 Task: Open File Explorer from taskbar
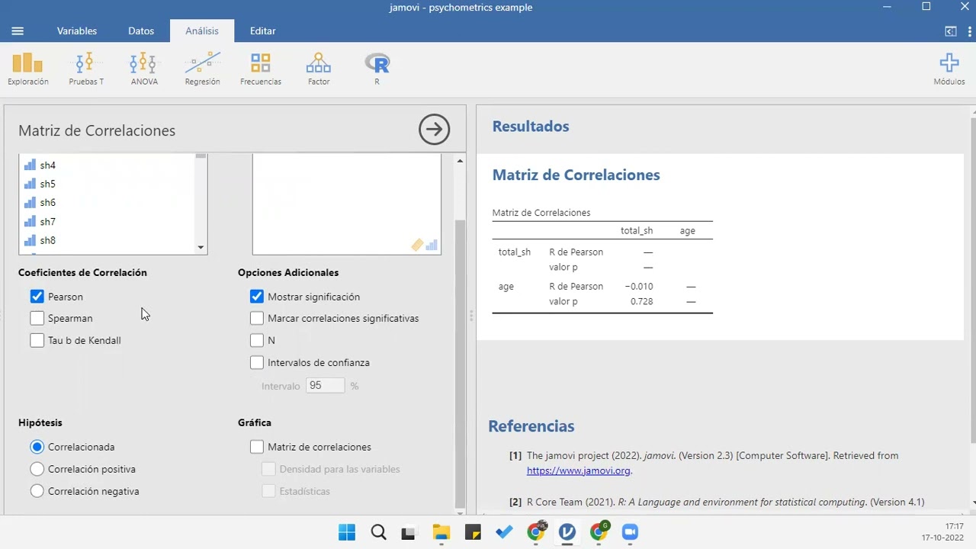[441, 531]
